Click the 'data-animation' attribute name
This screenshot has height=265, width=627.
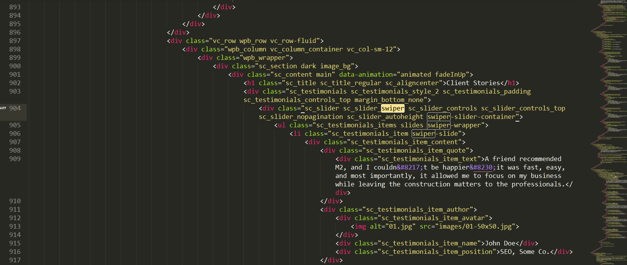click(366, 75)
